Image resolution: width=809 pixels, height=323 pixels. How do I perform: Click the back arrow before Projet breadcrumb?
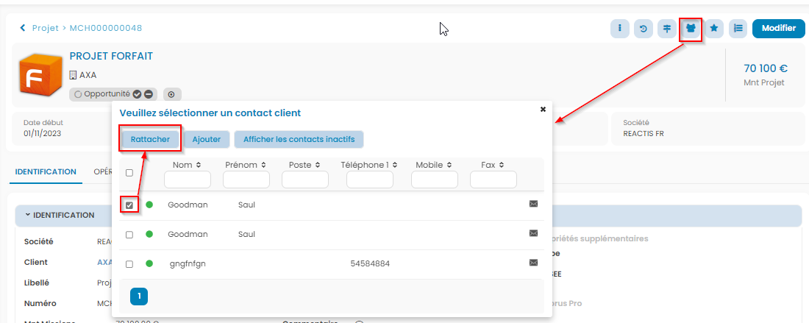pos(23,28)
